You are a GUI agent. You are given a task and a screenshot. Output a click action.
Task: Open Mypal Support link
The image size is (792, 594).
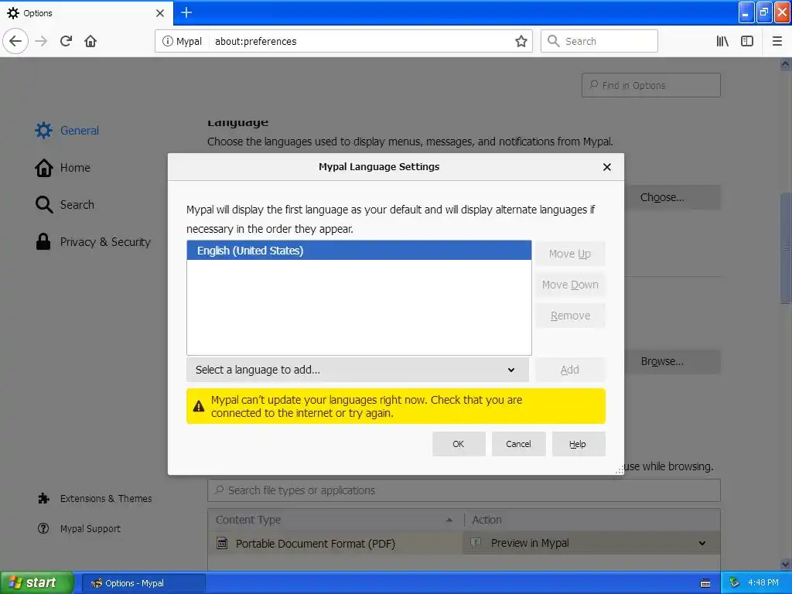click(80, 529)
